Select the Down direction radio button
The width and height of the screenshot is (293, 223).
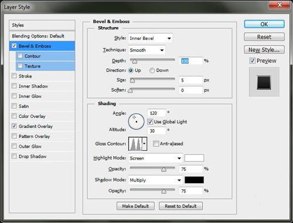[152, 70]
